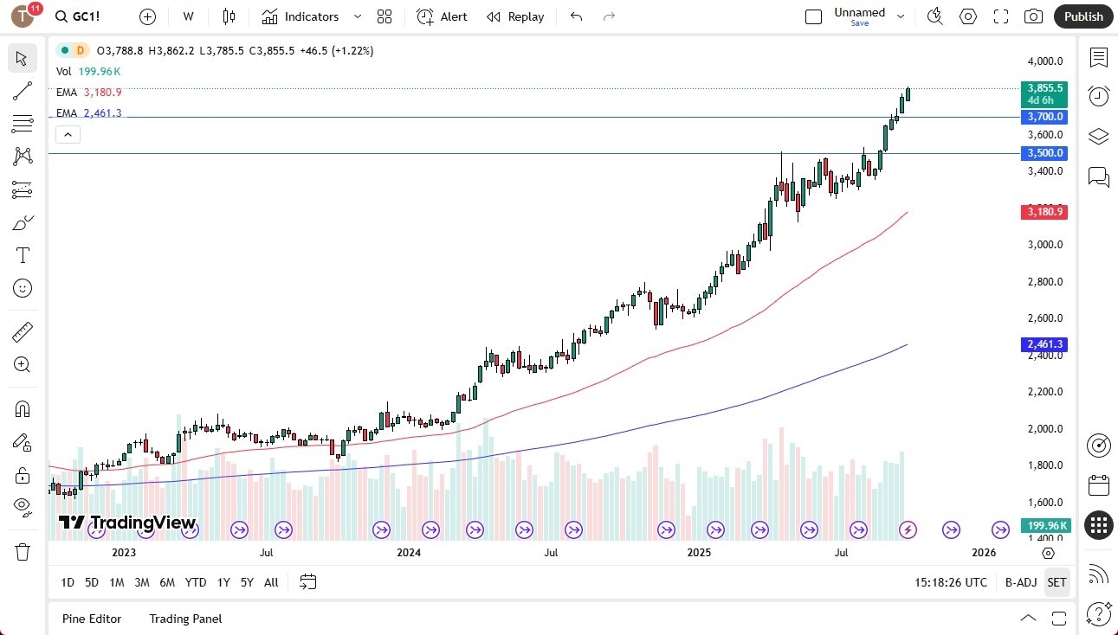1118x635 pixels.
Task: Select the Text annotation tool
Action: [x=22, y=254]
